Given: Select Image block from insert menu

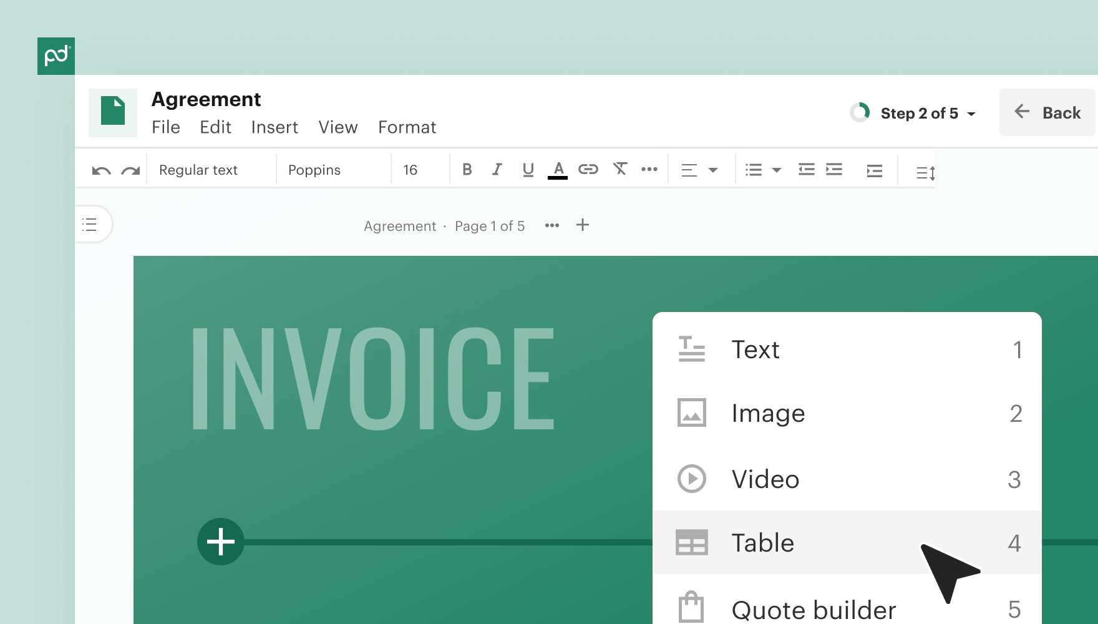Looking at the screenshot, I should click(x=847, y=413).
